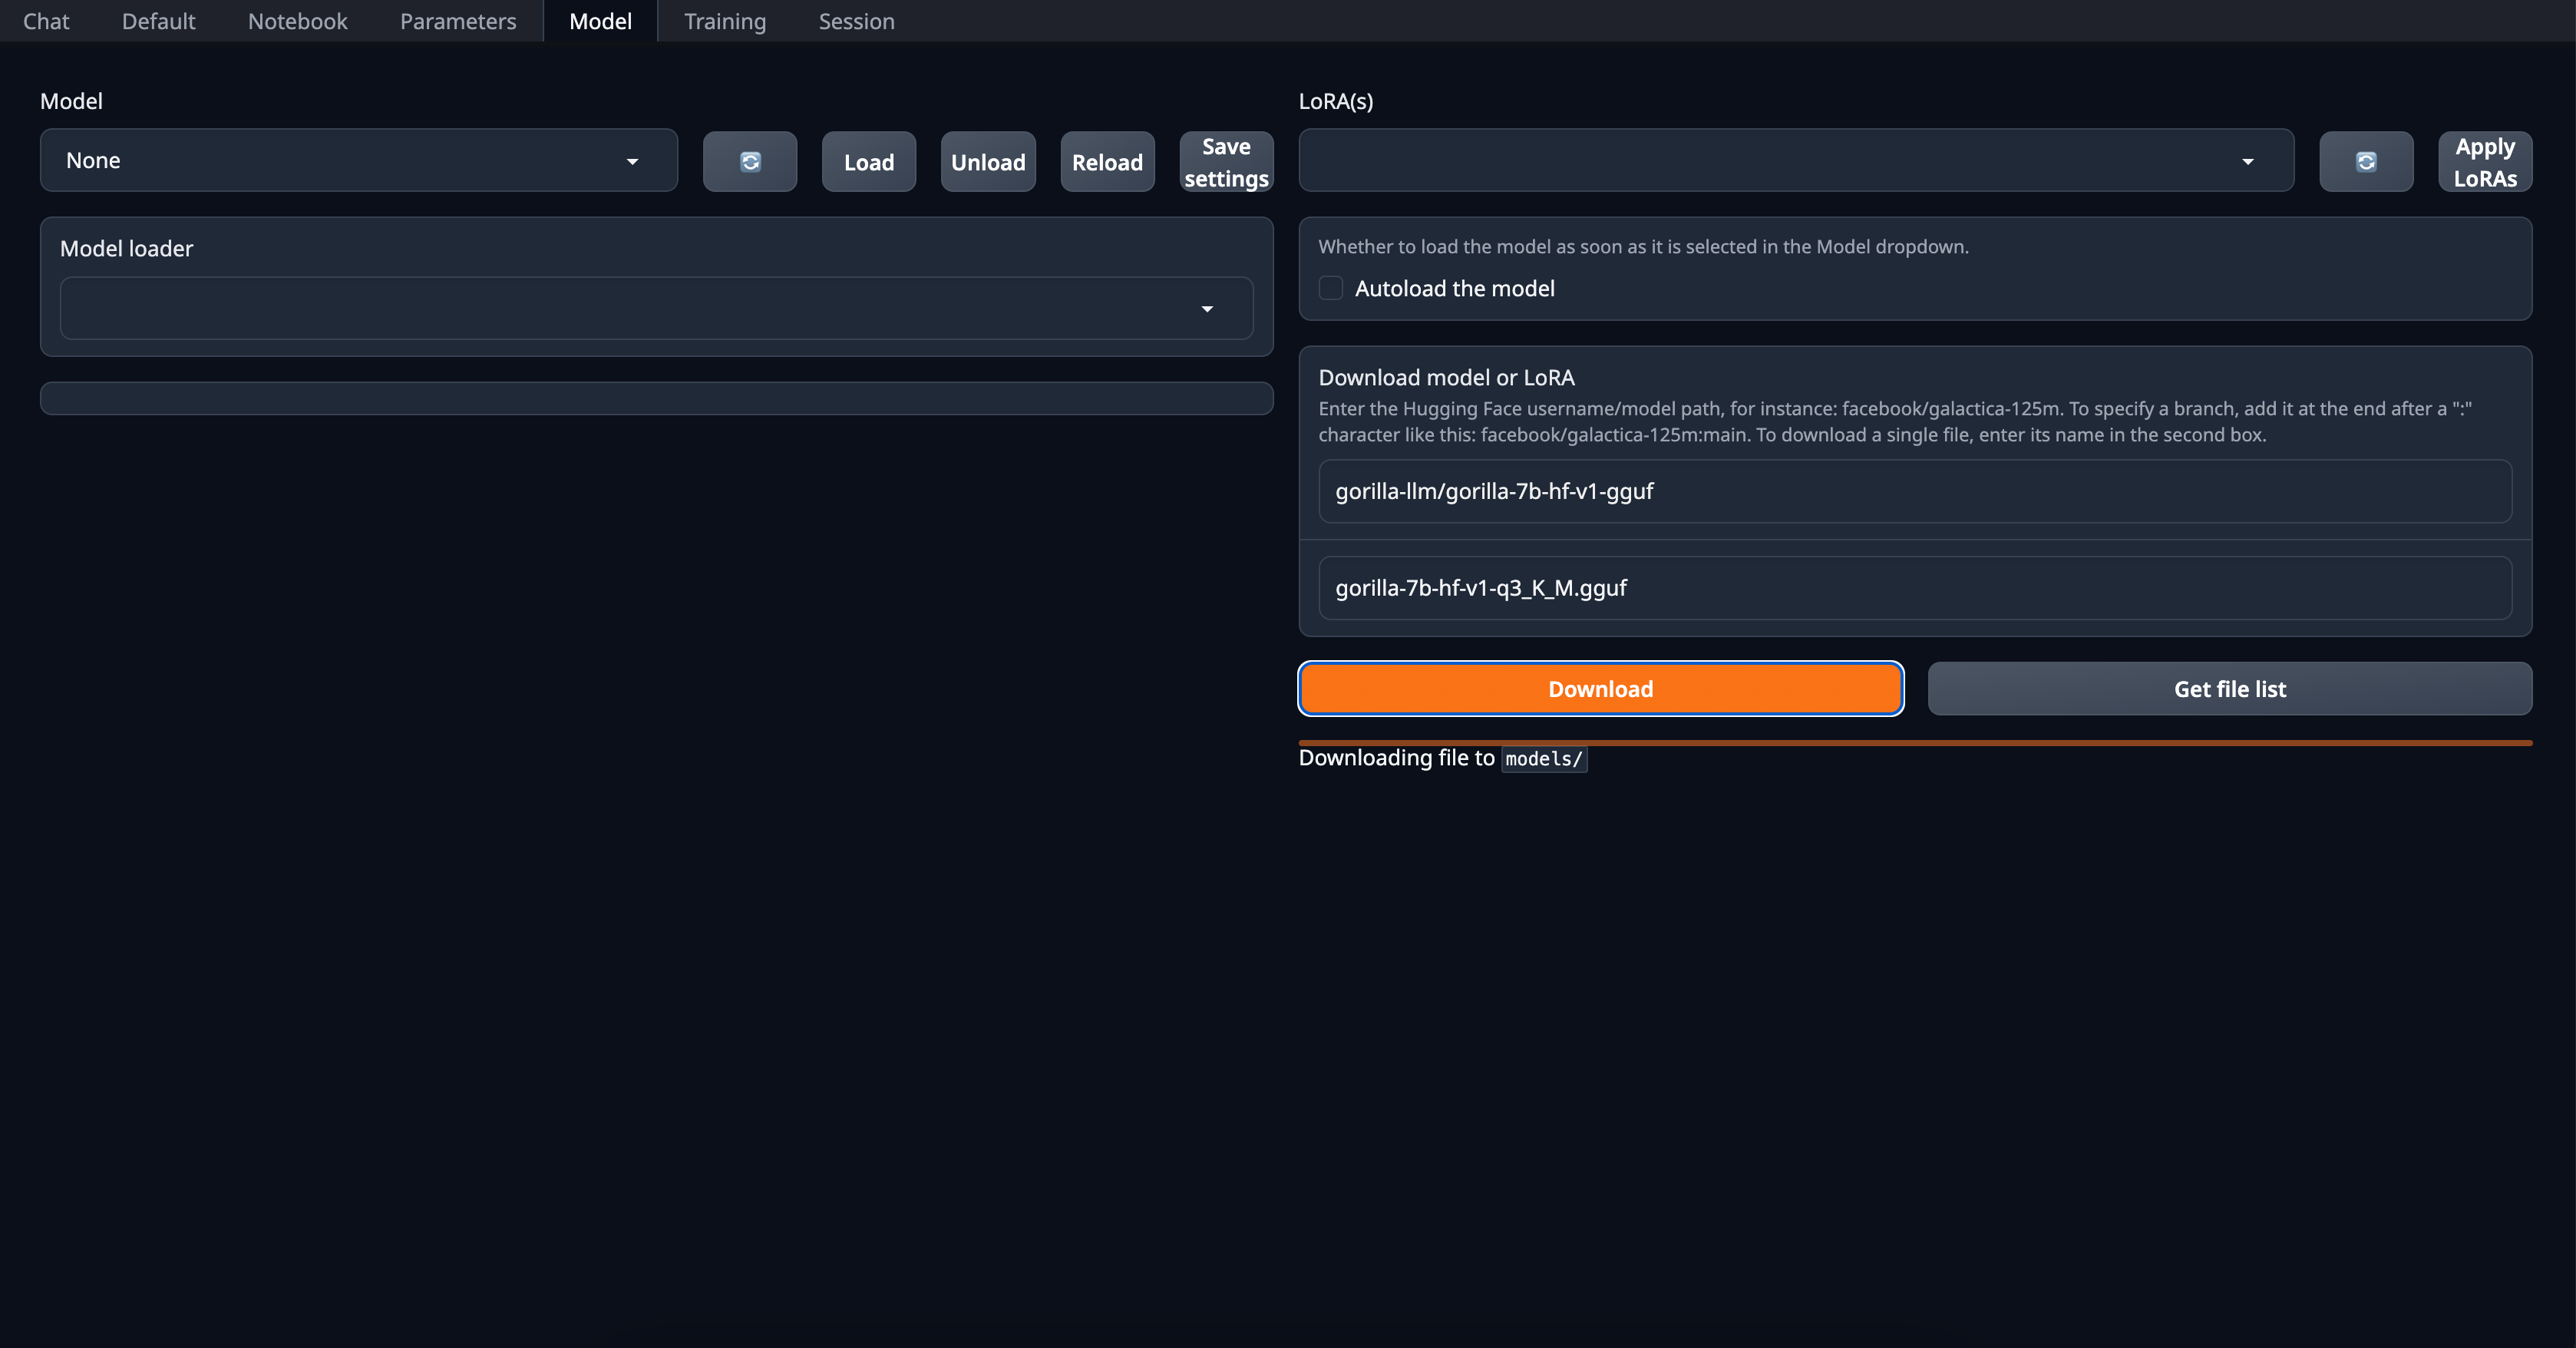Image resolution: width=2576 pixels, height=1348 pixels.
Task: Click the orange Download button
Action: coord(1601,689)
